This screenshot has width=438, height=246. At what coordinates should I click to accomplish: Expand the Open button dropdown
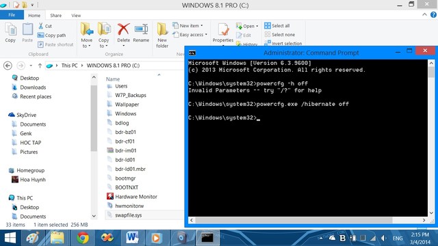pos(257,26)
